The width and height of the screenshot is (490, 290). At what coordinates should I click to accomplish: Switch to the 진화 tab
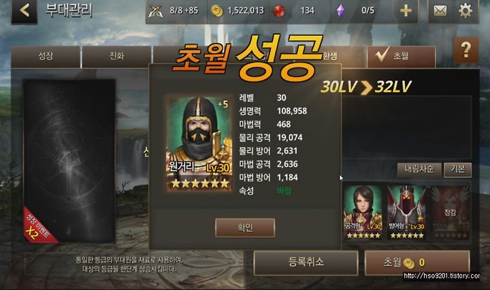point(116,57)
